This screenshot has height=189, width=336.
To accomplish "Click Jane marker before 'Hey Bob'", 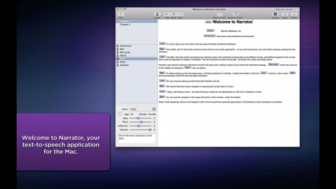I will click(162, 57).
